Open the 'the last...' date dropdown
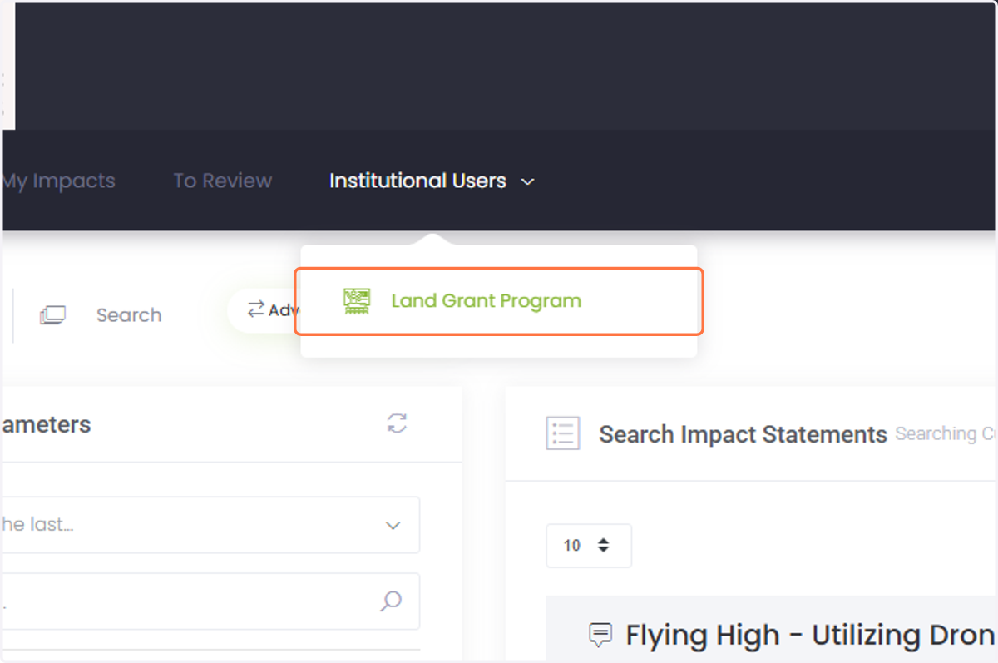Image resolution: width=998 pixels, height=663 pixels. [x=210, y=525]
